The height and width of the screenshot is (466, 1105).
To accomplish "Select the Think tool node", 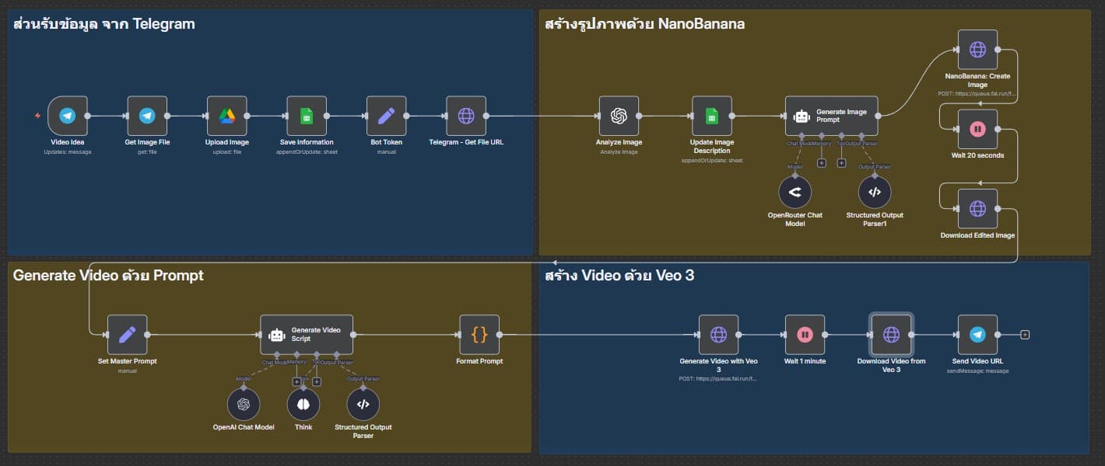I will (x=303, y=404).
